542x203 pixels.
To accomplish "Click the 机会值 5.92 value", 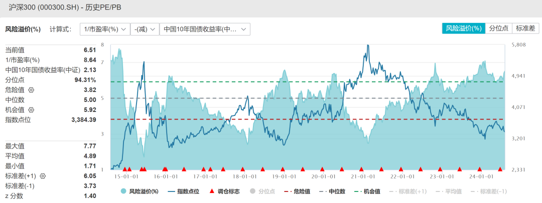I will point(89,110).
